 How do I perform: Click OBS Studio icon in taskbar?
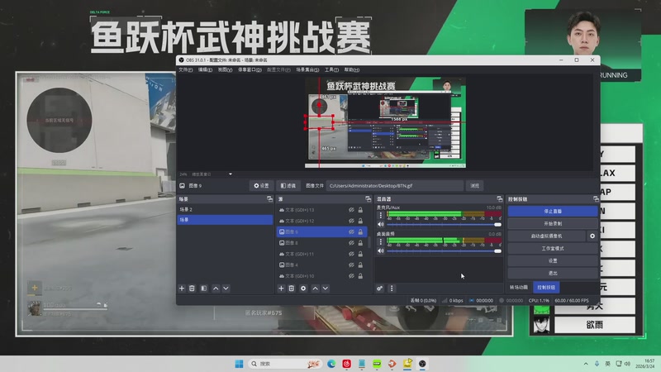pos(422,364)
